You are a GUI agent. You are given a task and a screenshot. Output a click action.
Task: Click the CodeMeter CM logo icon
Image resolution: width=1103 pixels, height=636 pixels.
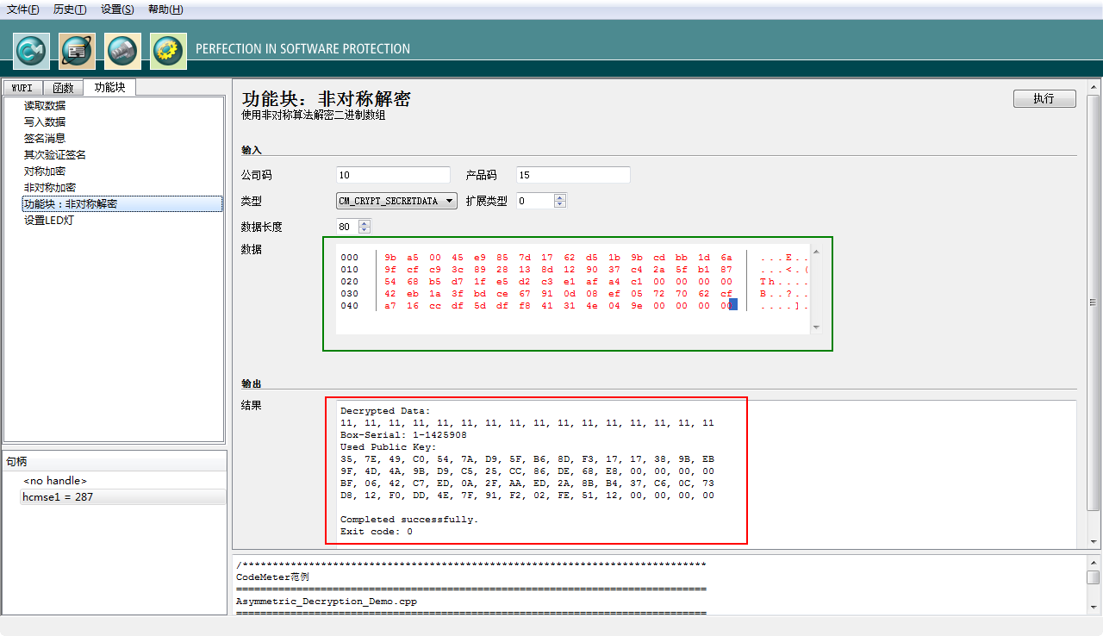coord(31,51)
